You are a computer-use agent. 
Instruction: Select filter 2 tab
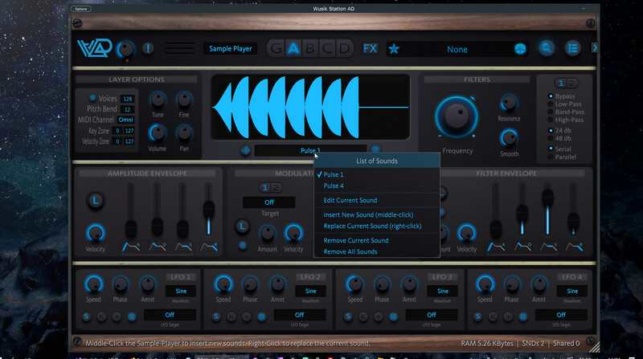pos(571,84)
